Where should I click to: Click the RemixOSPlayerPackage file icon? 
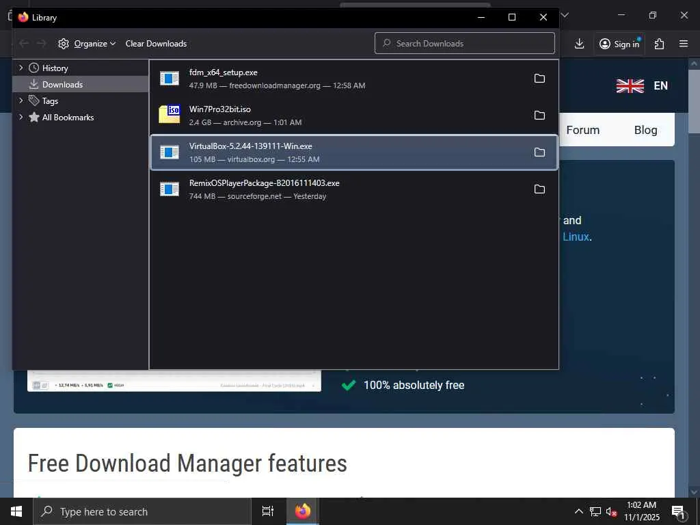click(170, 189)
